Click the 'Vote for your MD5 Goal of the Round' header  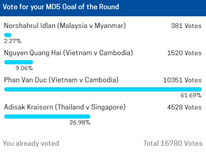click(x=61, y=7)
